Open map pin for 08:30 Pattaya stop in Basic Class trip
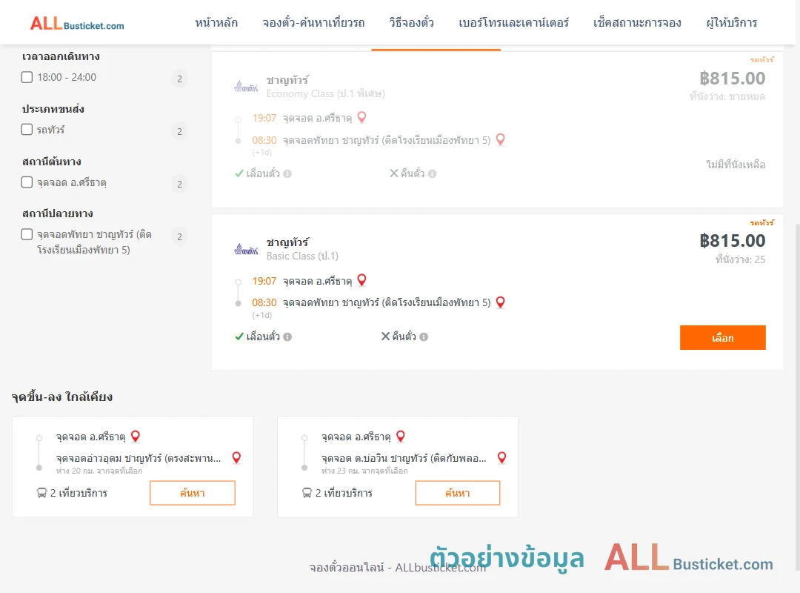Viewport: 800px width, 593px height. [x=501, y=302]
